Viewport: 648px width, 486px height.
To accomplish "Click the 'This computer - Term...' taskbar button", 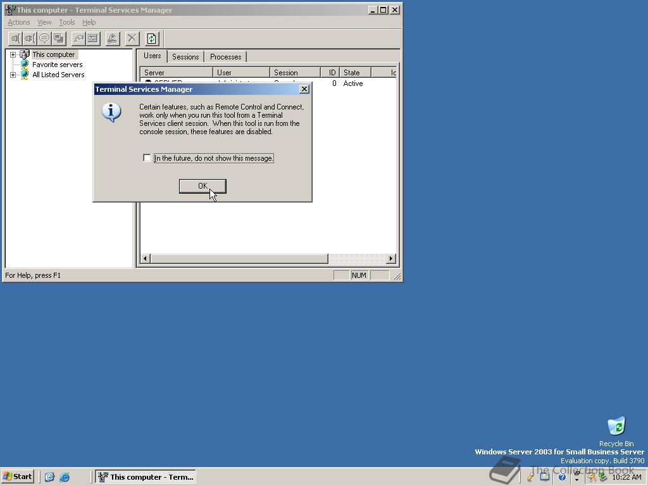I will pyautogui.click(x=146, y=477).
